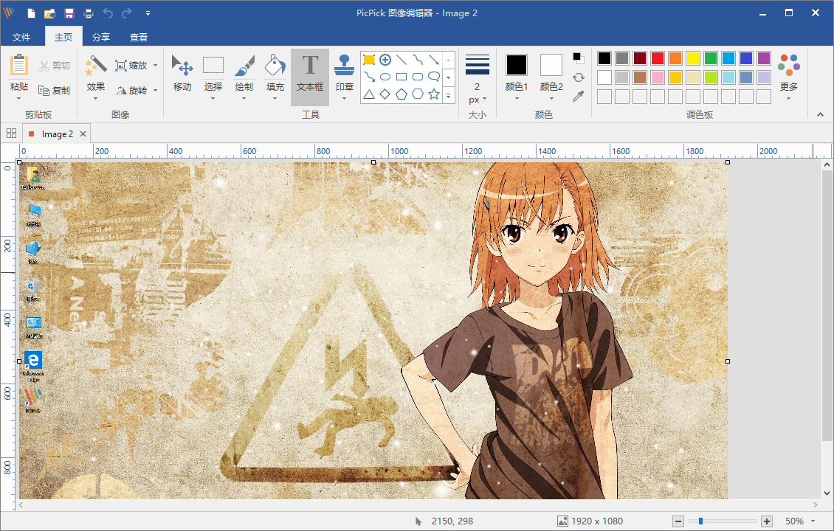Expand the 缩放 resize dropdown arrow
The height and width of the screenshot is (531, 834).
pyautogui.click(x=155, y=66)
